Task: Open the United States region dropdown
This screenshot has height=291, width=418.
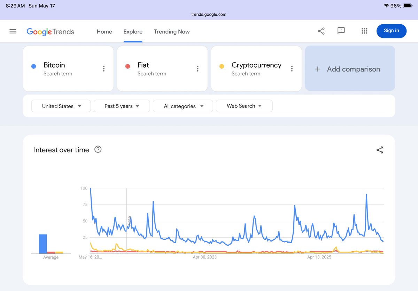Action: (61, 106)
